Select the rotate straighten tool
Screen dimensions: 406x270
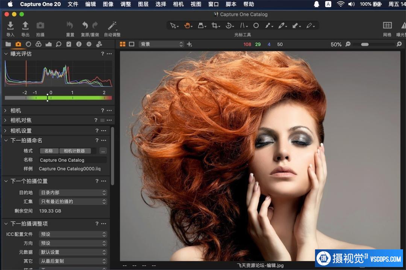[x=229, y=26]
